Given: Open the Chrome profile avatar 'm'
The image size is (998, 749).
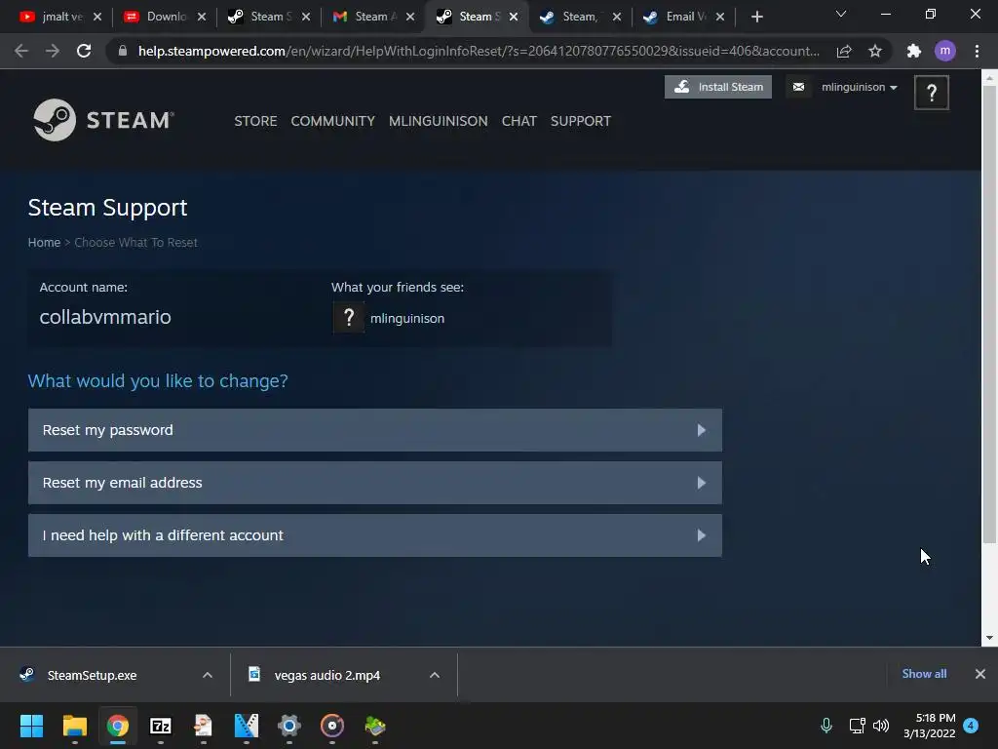Looking at the screenshot, I should pyautogui.click(x=945, y=51).
